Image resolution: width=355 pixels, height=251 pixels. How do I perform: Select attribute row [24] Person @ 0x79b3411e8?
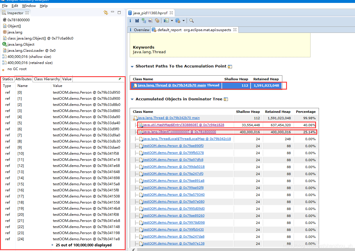pyautogui.click(x=63, y=239)
